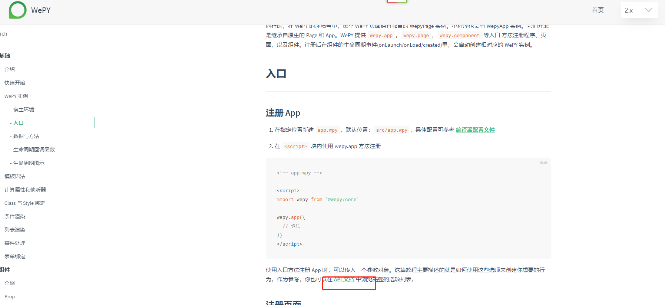Follow the 编译器配置文件 link
Screen dimensions: 665x305
coord(475,130)
